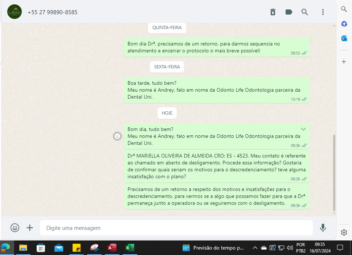Open contact info for +55 27 99890-8585
Viewport: 352px width, 255px height.
pos(53,12)
